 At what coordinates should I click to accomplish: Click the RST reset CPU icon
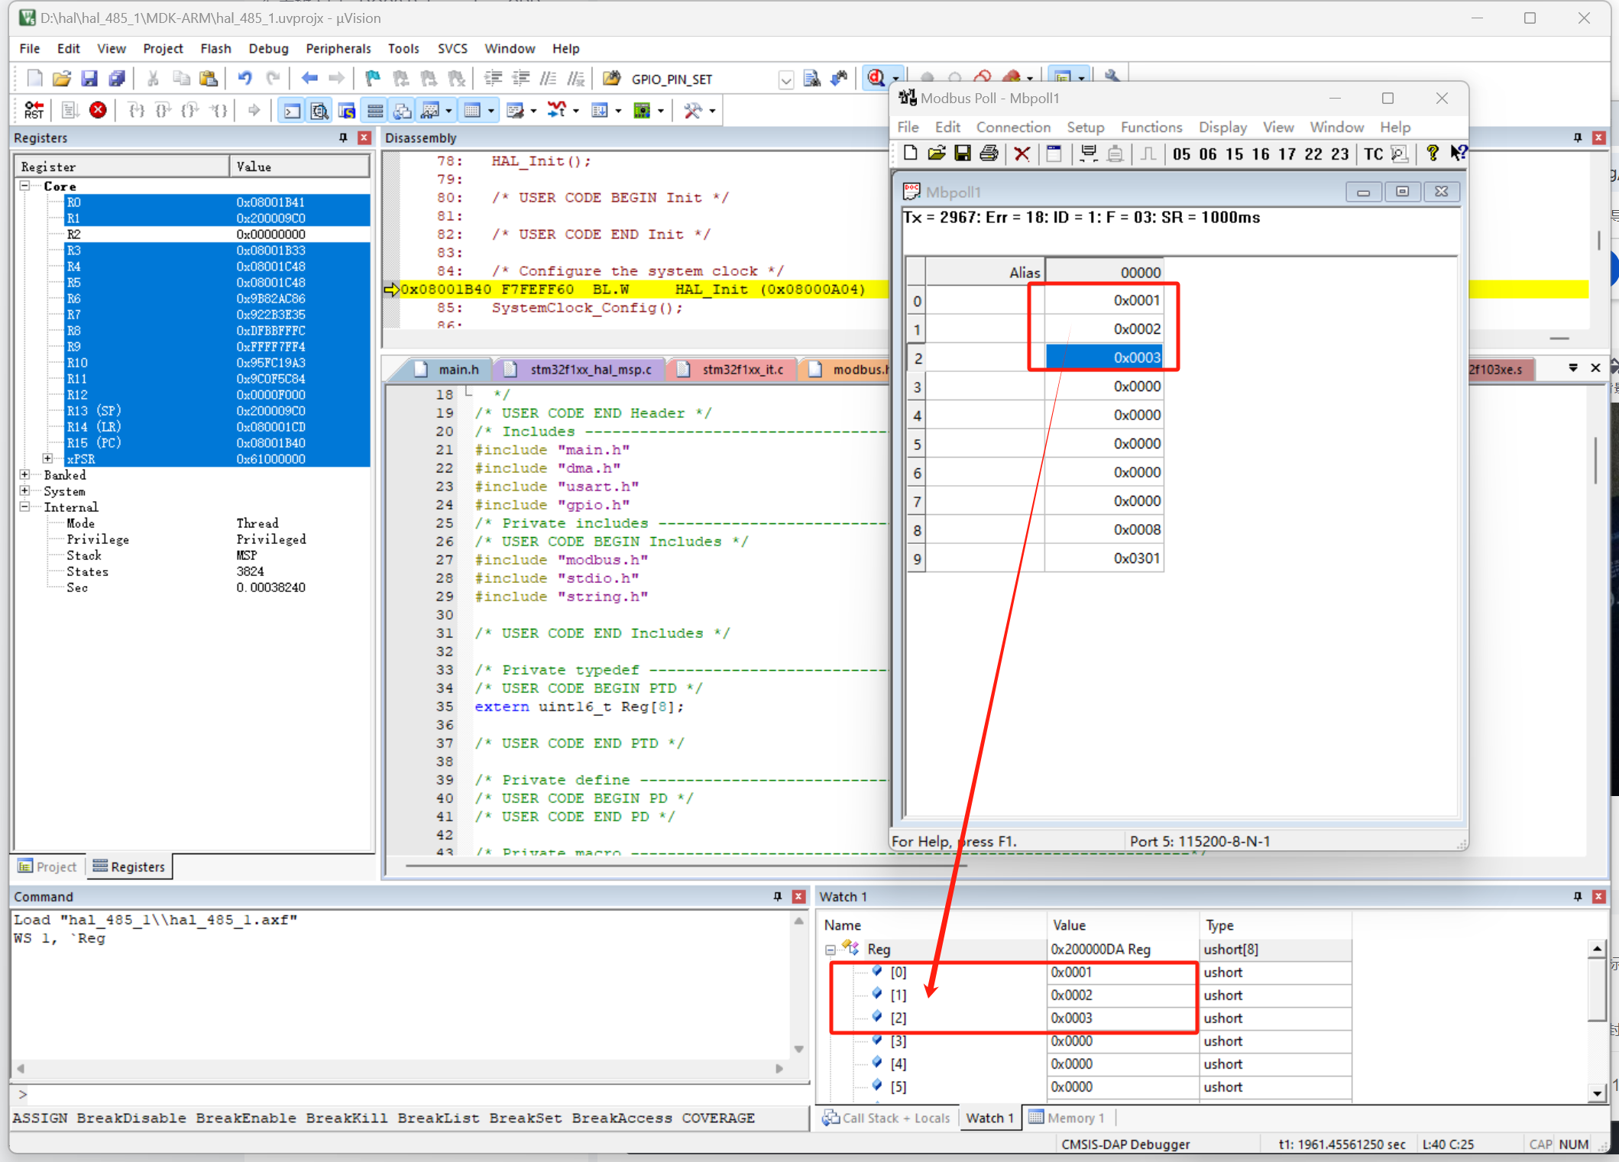[x=34, y=111]
